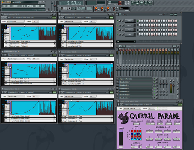Click 'SquirrelParade 4 Base Speed 4' target row

pos(33,41)
